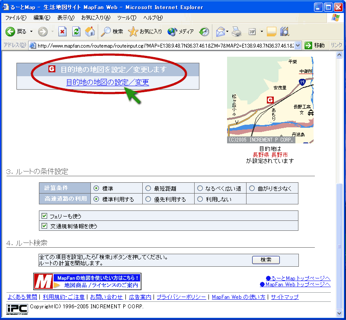Click the vertical scrollbar thumb
The width and height of the screenshot is (346, 320).
340,246
